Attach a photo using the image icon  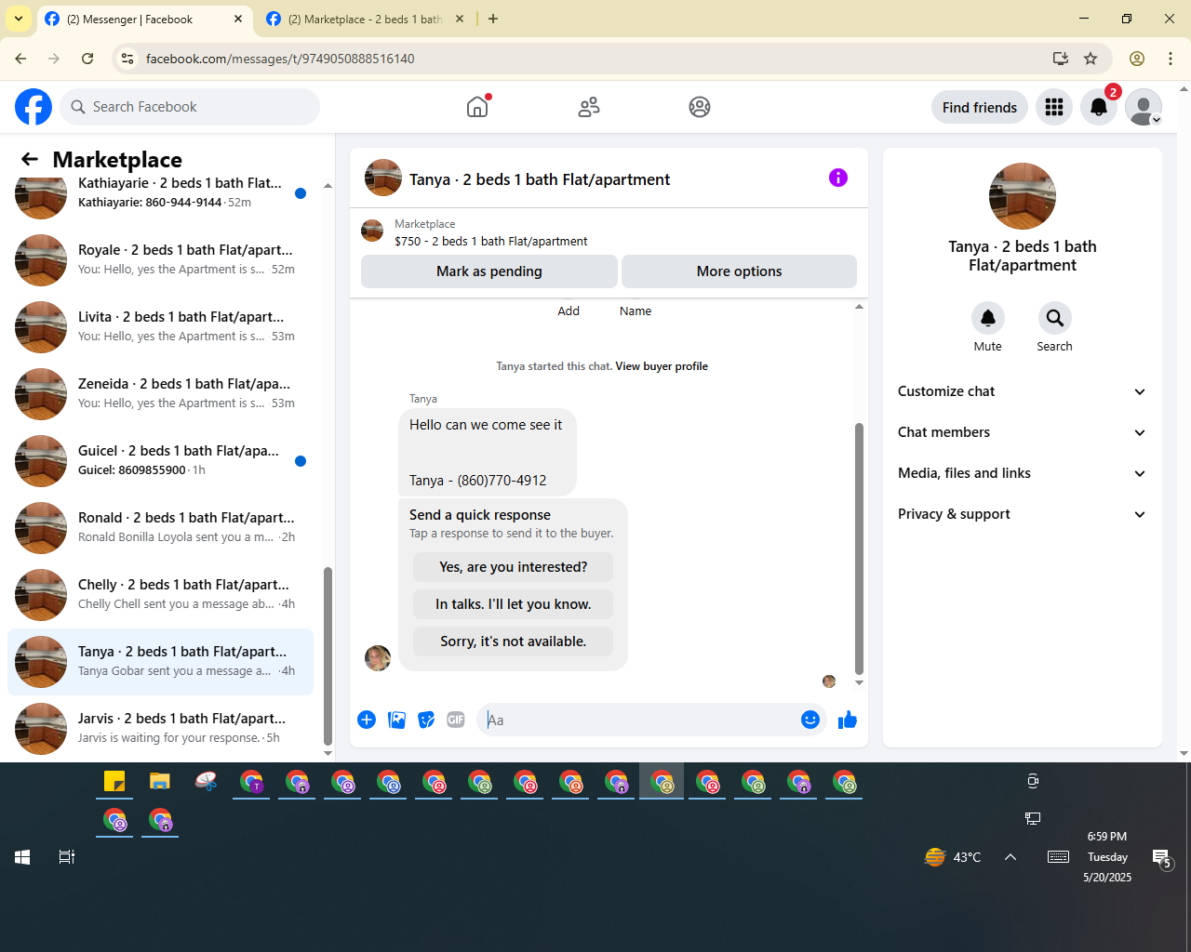coord(396,720)
